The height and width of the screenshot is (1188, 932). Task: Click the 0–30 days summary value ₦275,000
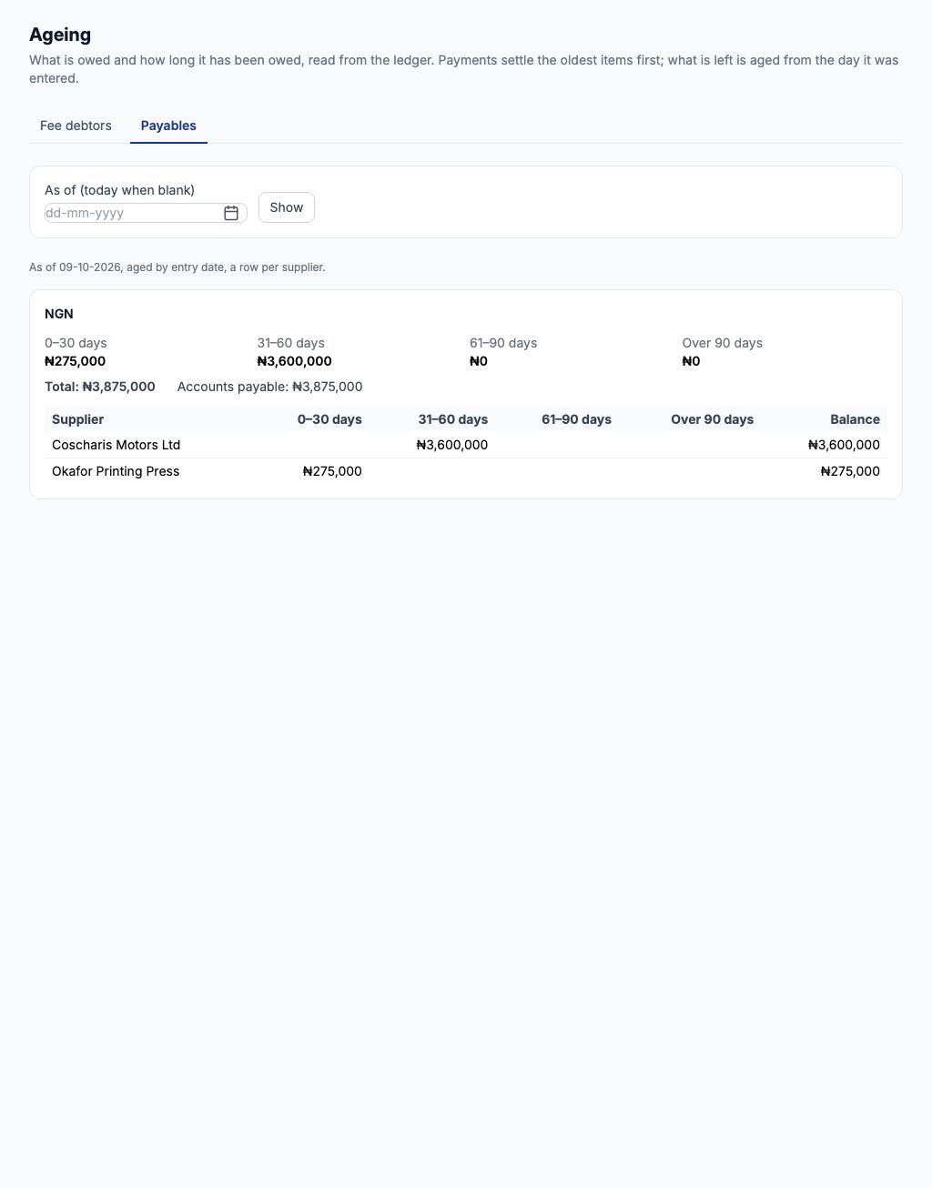(75, 361)
